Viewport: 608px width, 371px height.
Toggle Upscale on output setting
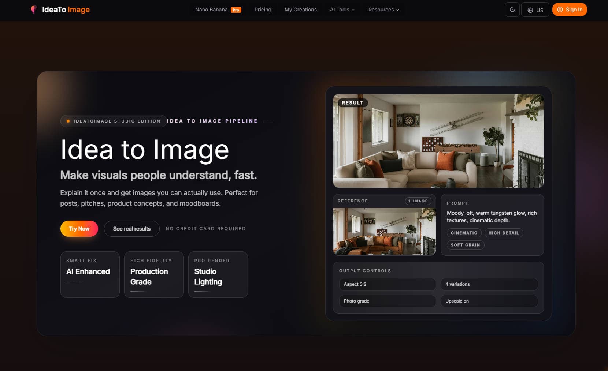(x=489, y=301)
